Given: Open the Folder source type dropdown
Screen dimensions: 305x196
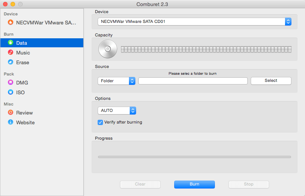Looking at the screenshot, I should click(x=116, y=81).
